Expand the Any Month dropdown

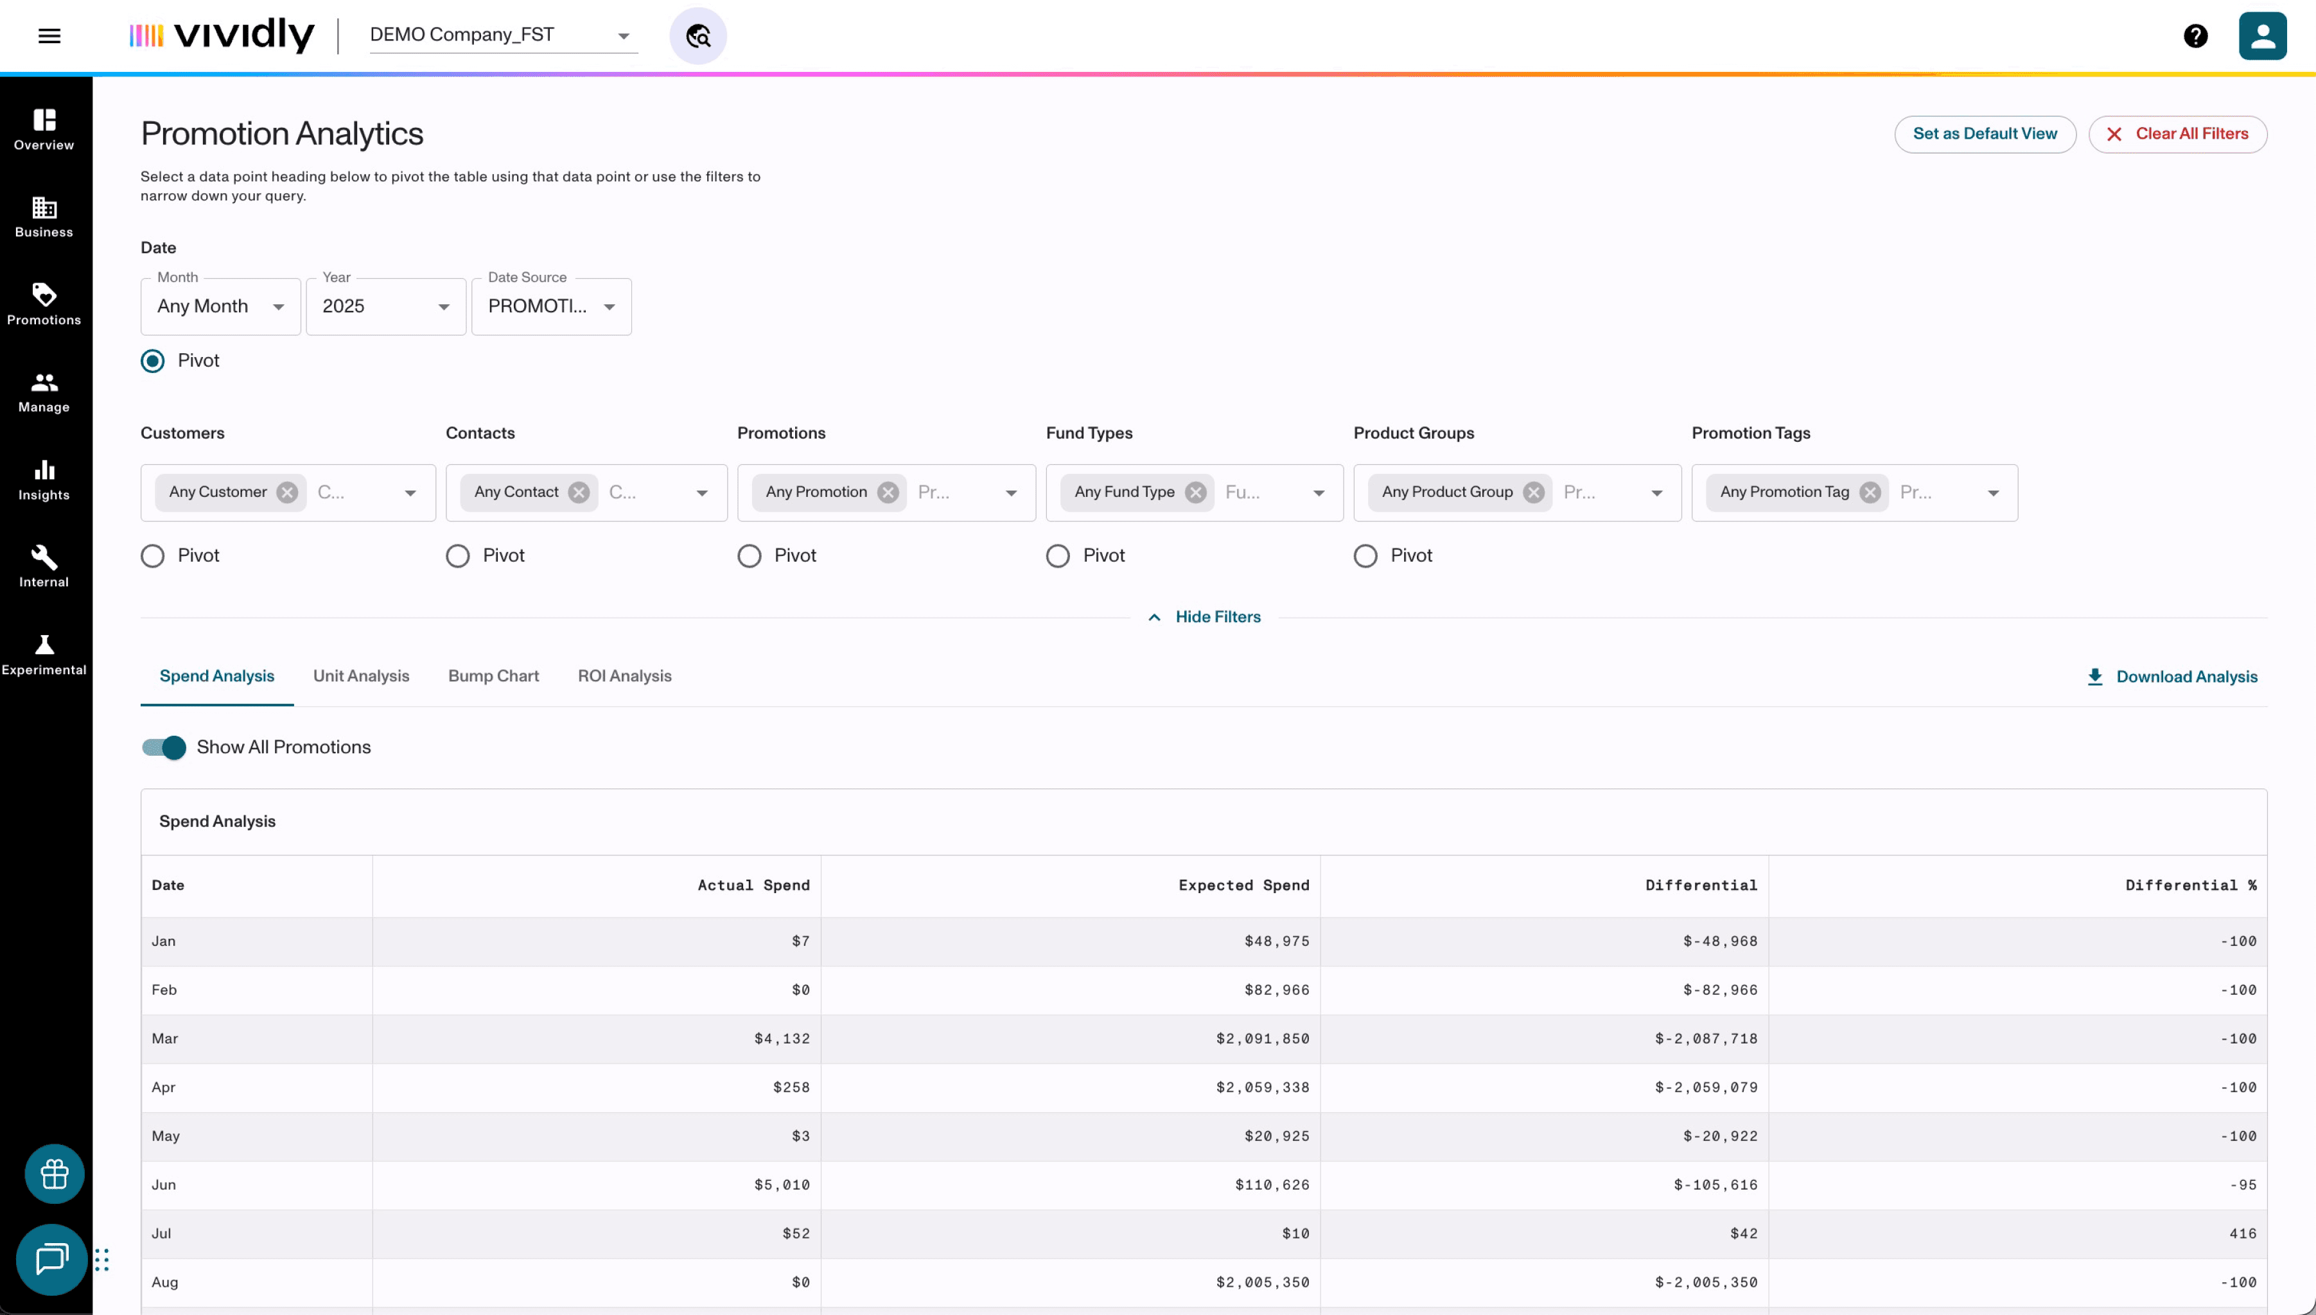220,306
